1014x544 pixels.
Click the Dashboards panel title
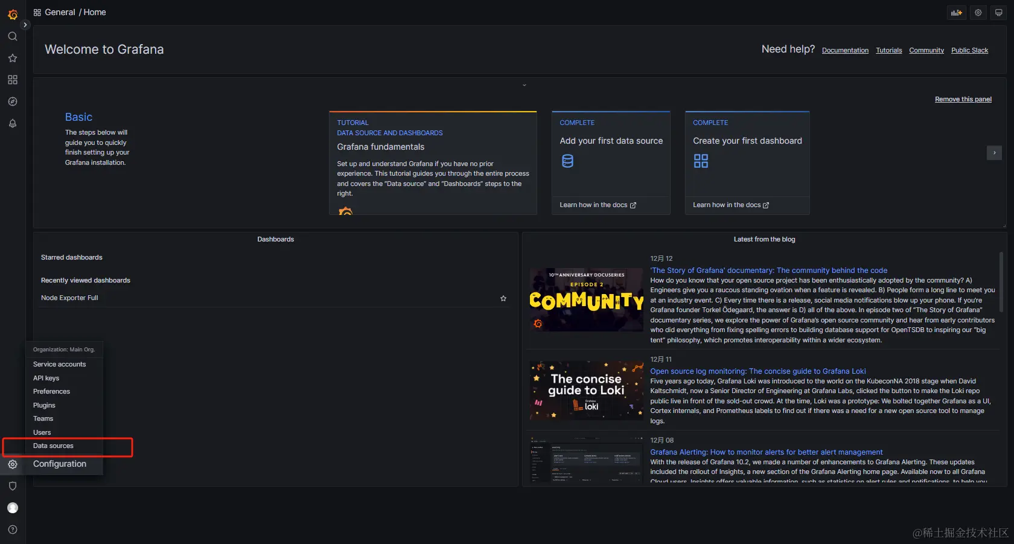pos(276,240)
